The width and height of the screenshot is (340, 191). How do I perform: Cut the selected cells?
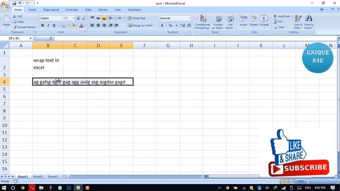tap(18, 16)
